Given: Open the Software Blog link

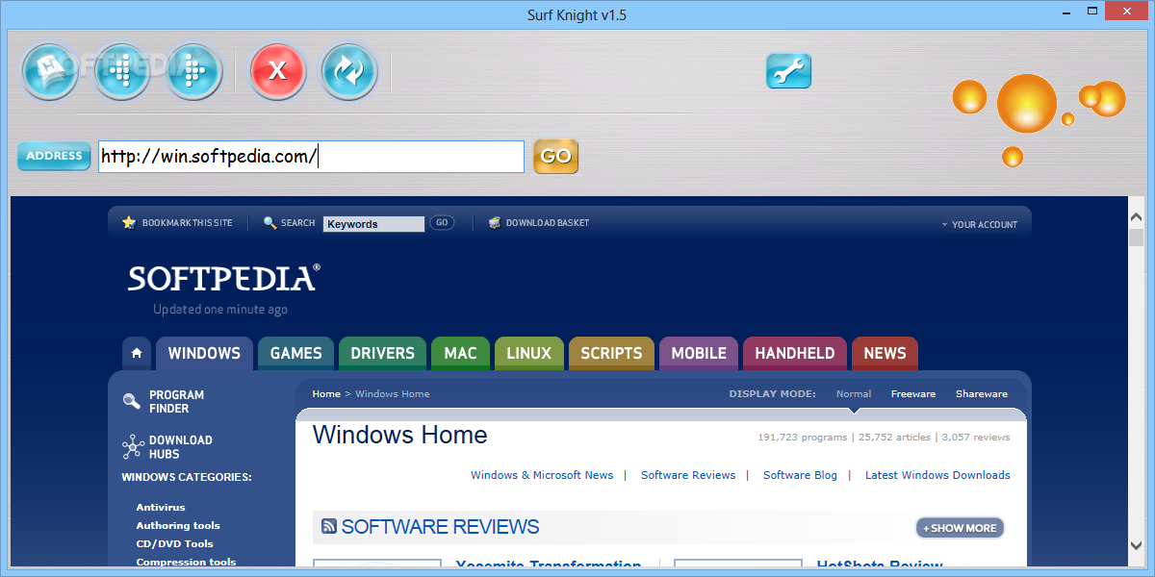Looking at the screenshot, I should click(800, 475).
